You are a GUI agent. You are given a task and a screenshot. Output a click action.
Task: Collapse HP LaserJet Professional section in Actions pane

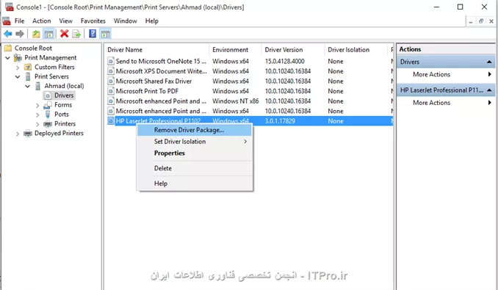[x=489, y=90]
